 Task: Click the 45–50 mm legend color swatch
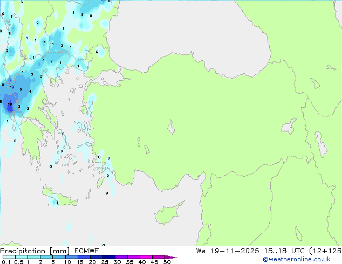pyautogui.click(x=159, y=257)
